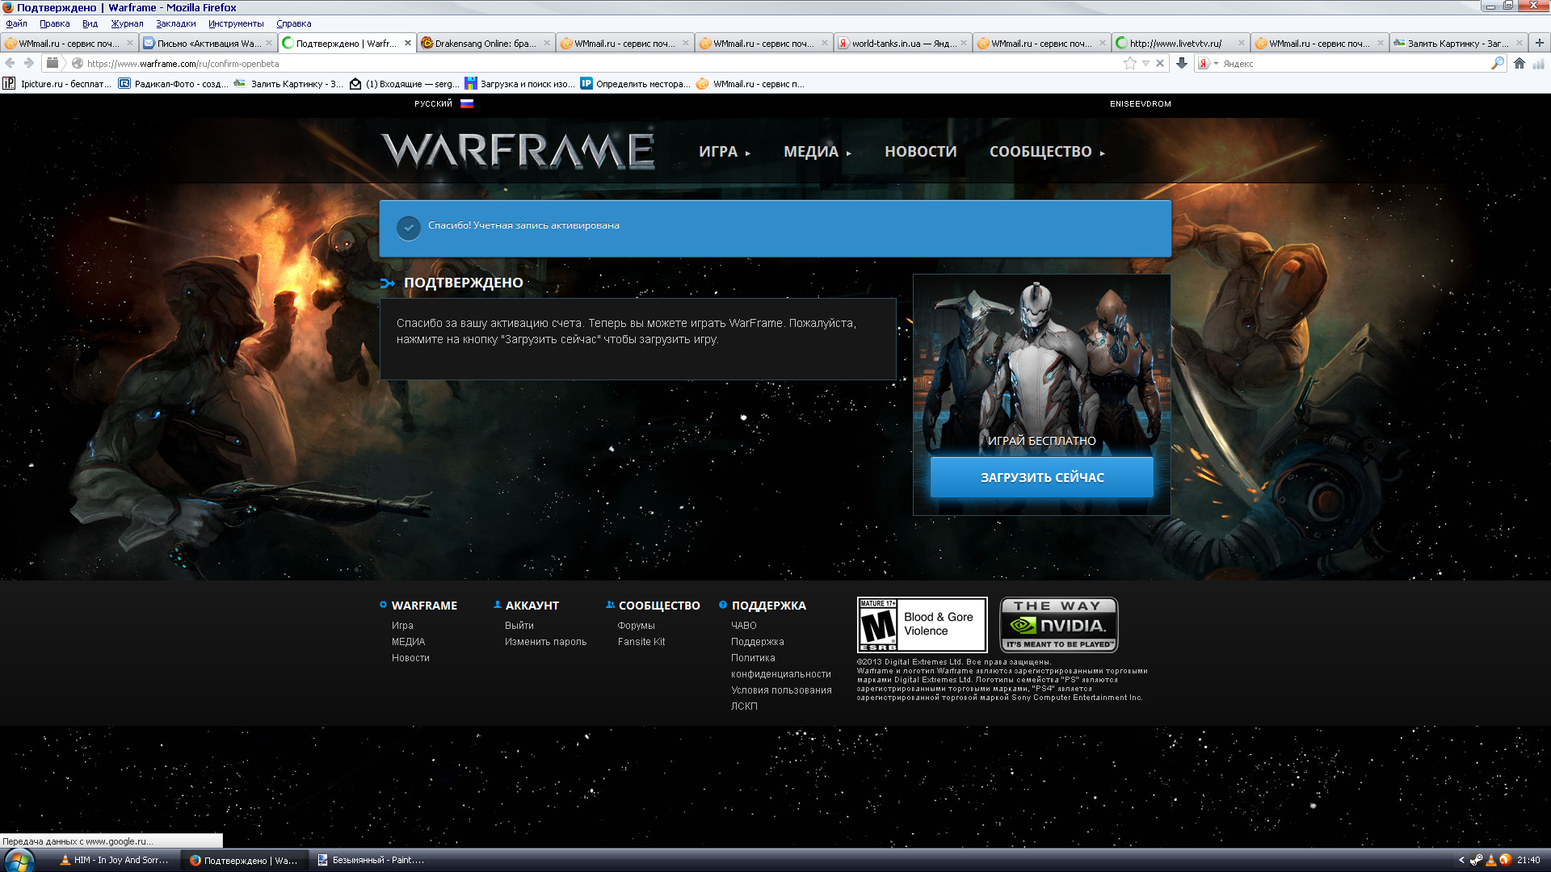Click the Home button icon

[x=1519, y=63]
